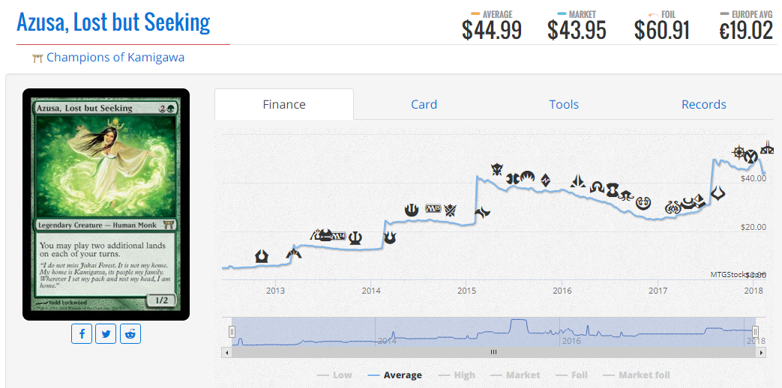Viewport: 782px width, 388px height.
Task: Click the Return to Ravnica set symbol
Action: [262, 256]
